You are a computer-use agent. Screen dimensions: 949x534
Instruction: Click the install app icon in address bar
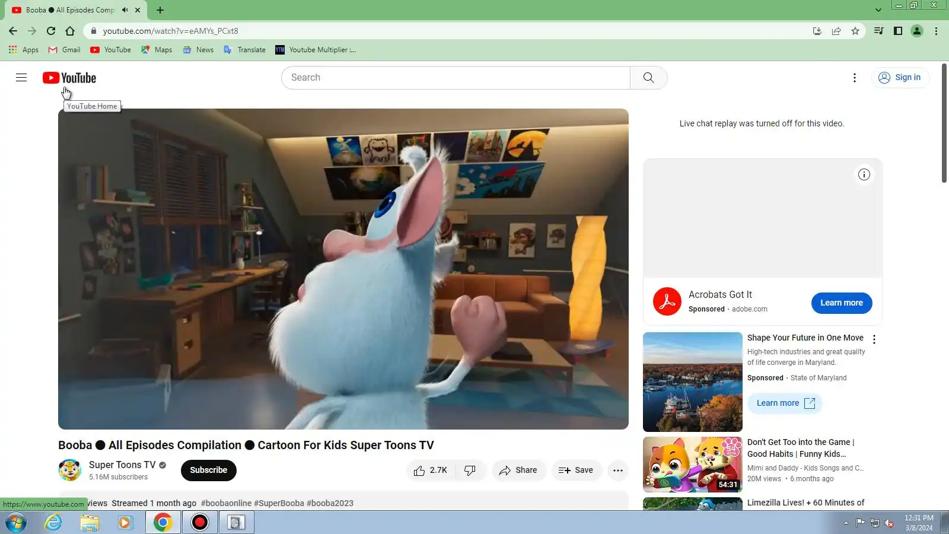(817, 31)
